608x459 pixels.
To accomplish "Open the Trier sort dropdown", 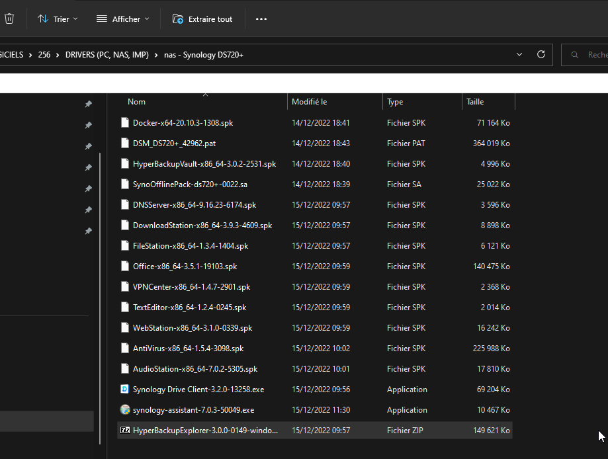I will 58,19.
